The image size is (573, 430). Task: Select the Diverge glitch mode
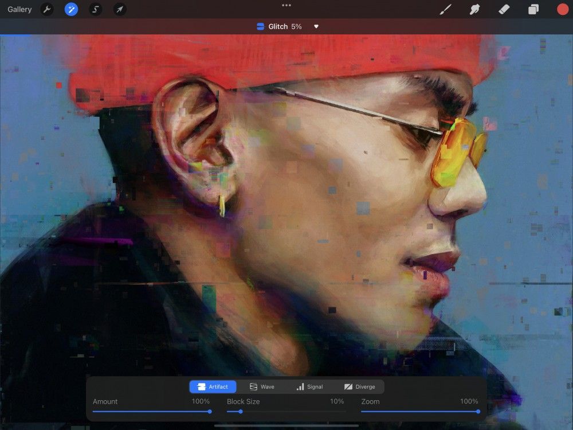tap(360, 386)
